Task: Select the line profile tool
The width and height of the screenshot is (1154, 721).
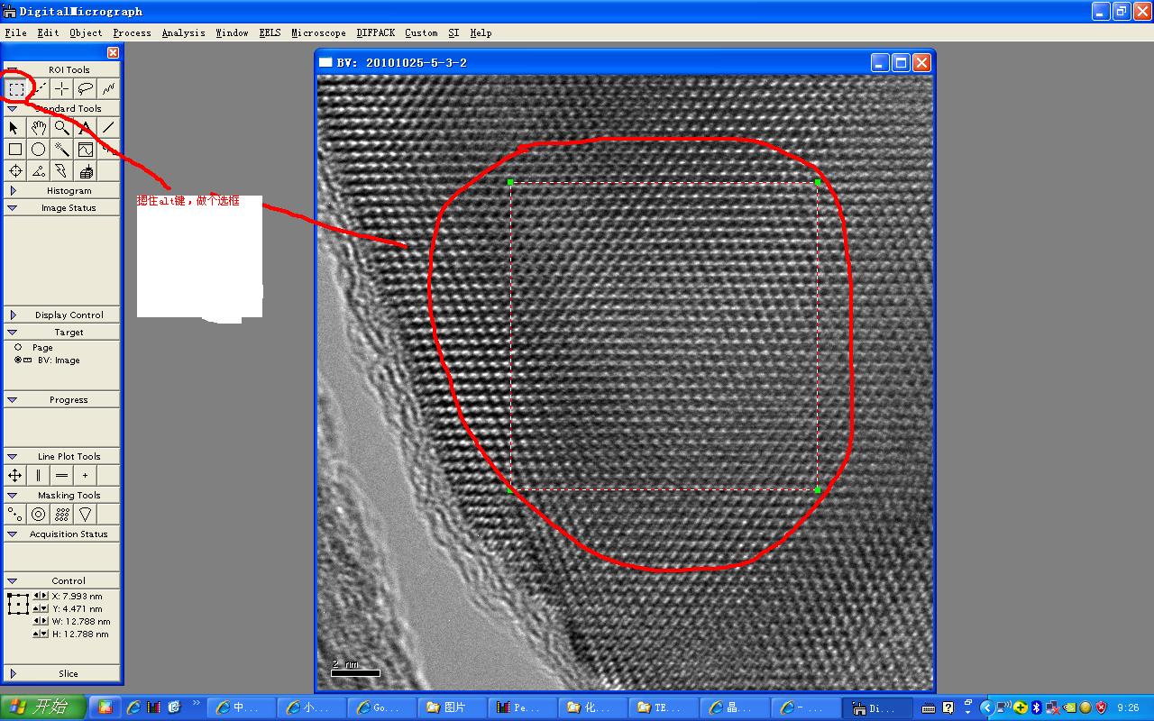Action: pos(85,149)
